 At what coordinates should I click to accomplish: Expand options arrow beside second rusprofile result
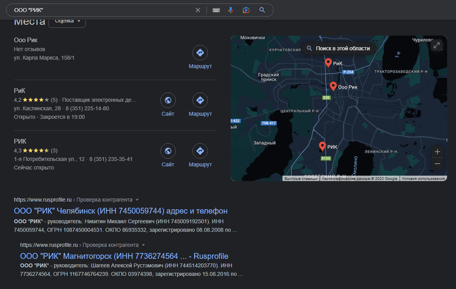point(143,245)
